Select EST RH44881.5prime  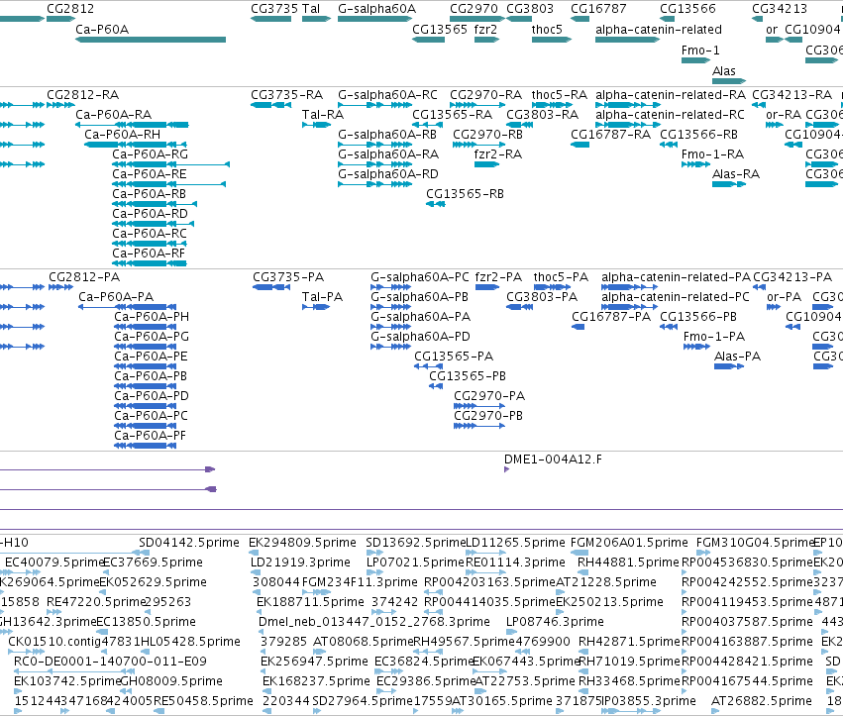628,563
